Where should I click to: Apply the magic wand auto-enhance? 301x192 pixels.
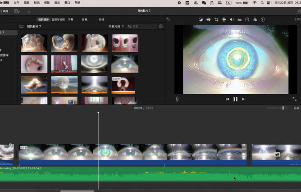tap(168, 19)
